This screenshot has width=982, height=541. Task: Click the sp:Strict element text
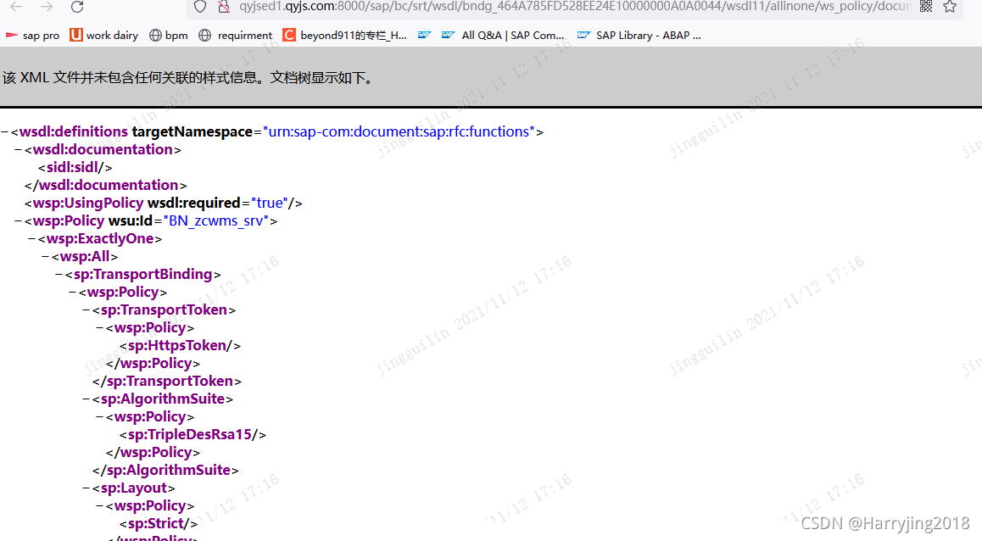click(x=159, y=524)
